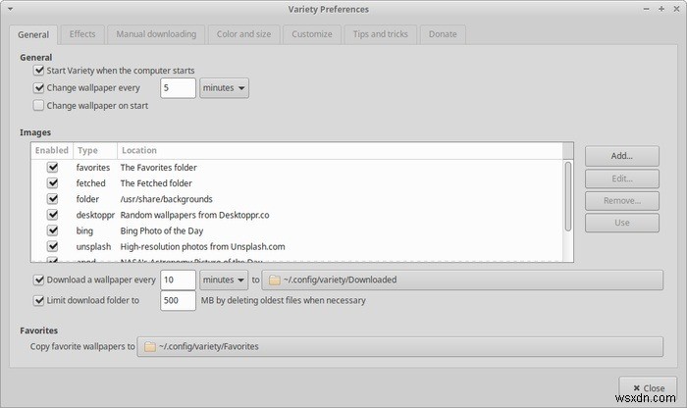Go to Tips and tricks tab

(x=381, y=34)
